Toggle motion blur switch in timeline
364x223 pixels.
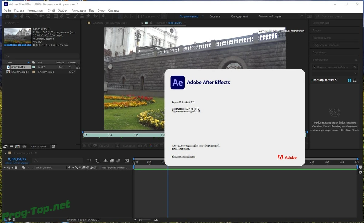pyautogui.click(x=118, y=160)
